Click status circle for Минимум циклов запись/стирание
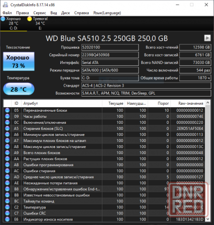The image size is (214, 225). click(7, 134)
